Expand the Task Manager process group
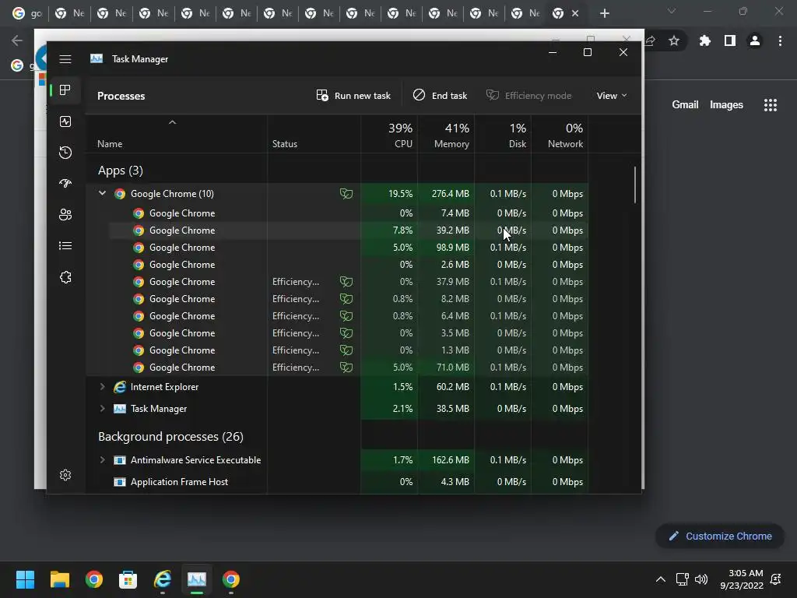The height and width of the screenshot is (598, 797). click(102, 409)
